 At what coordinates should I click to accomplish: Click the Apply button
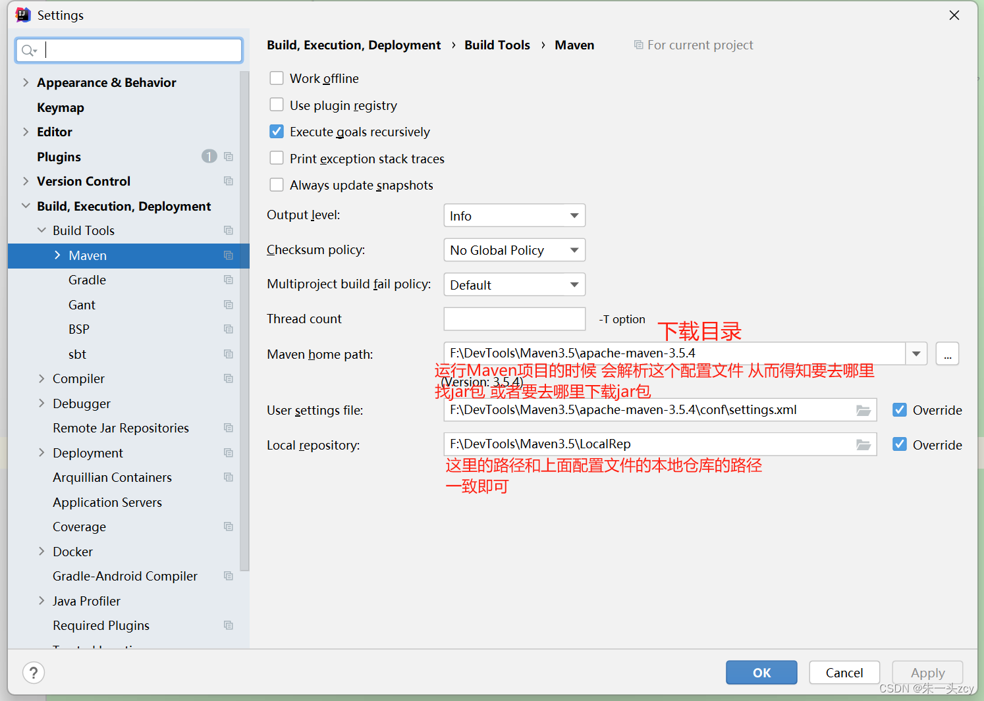pos(927,673)
